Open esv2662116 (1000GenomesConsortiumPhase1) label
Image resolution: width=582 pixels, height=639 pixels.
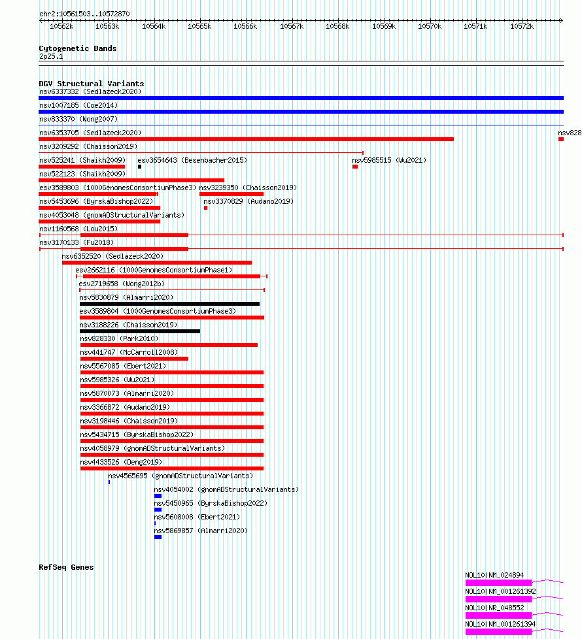click(154, 270)
